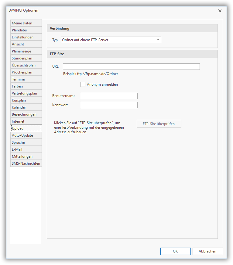The width and height of the screenshot is (233, 265).
Task: Select the SMS-Nachrichten tab
Action: (x=26, y=163)
